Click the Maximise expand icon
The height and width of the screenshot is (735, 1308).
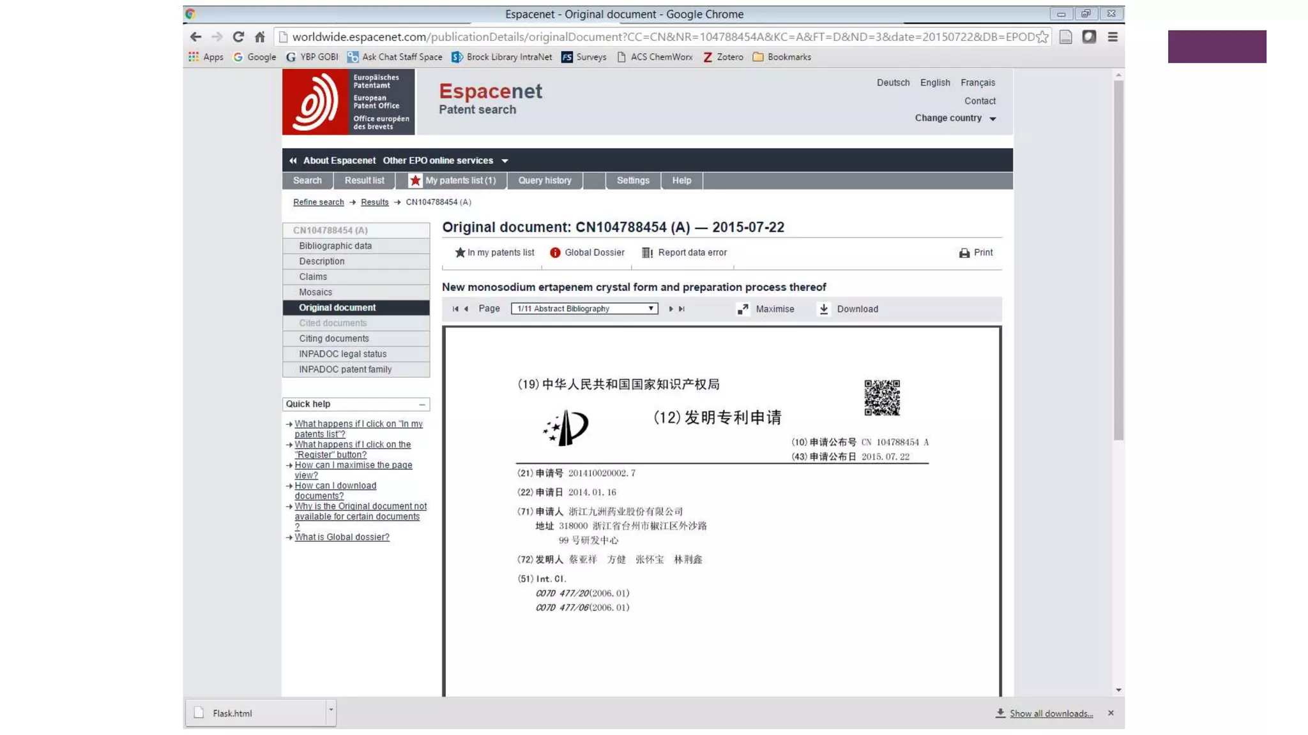(x=742, y=309)
